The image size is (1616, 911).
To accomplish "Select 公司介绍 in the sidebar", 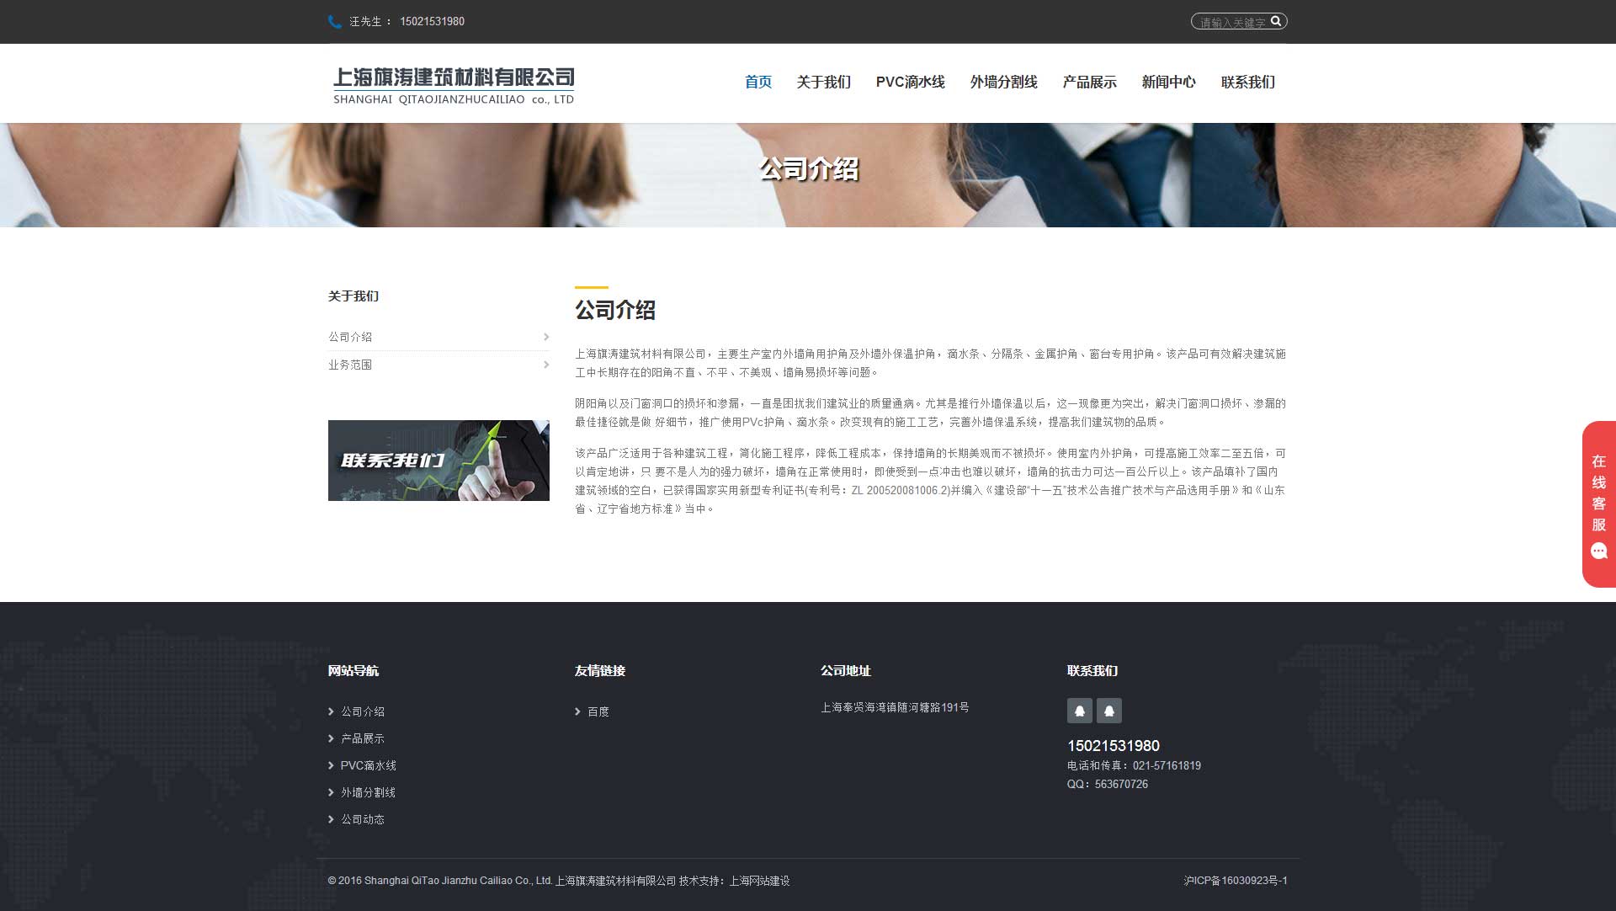I will click(350, 337).
